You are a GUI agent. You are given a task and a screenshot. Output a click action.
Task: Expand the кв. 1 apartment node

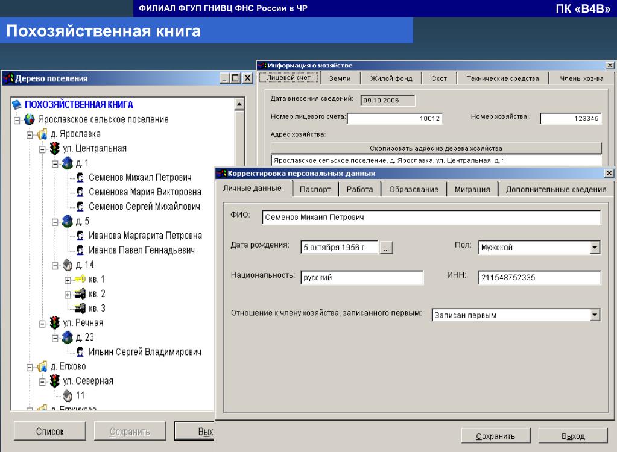[x=68, y=280]
